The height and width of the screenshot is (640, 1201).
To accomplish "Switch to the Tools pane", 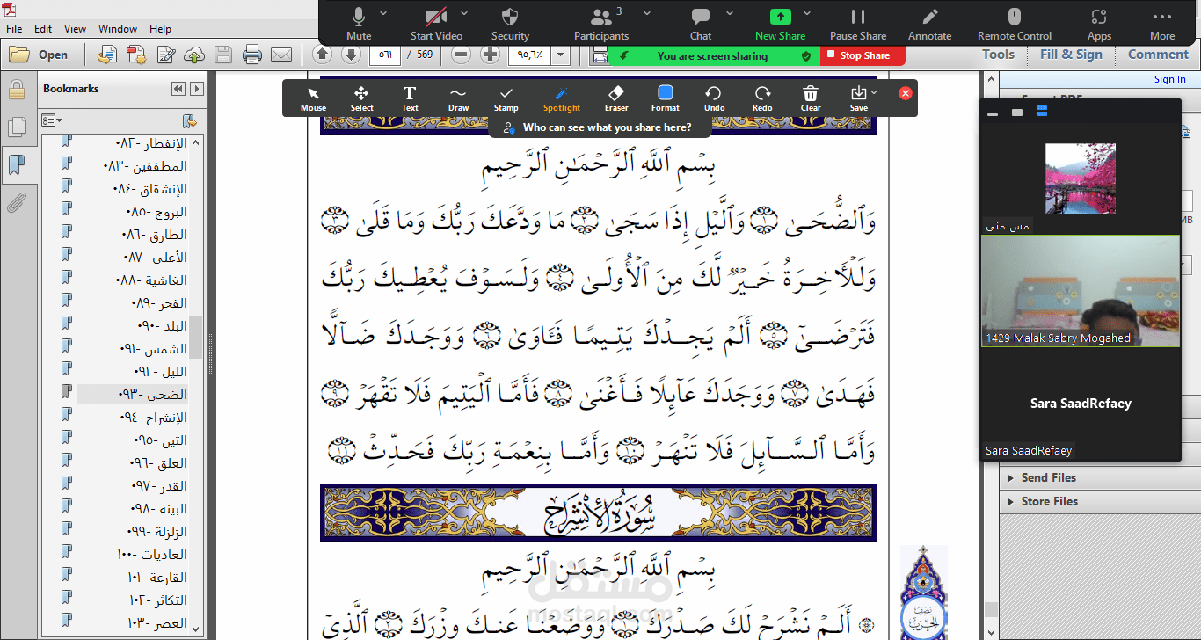I will 999,55.
